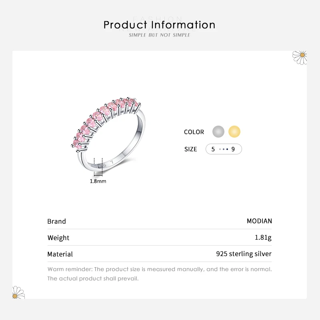Screen dimensions: 320x320
Task: Click the "SIMPLE BUT NOT SIMPLE" tagline
Action: tap(160, 35)
